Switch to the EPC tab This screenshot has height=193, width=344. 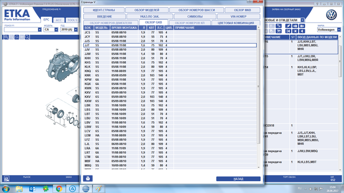tap(46, 19)
